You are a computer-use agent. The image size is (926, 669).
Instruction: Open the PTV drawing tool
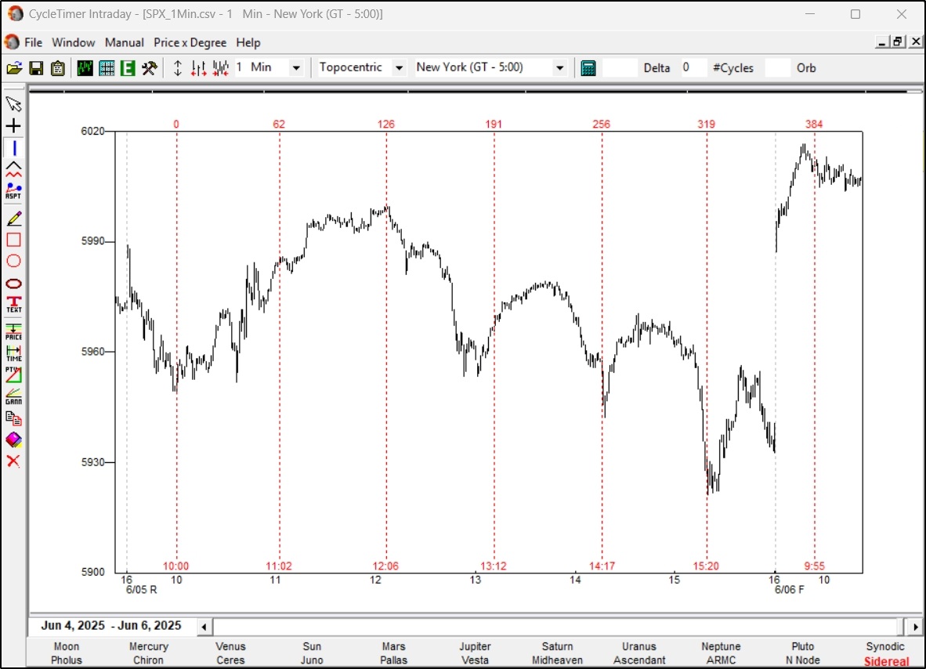13,374
